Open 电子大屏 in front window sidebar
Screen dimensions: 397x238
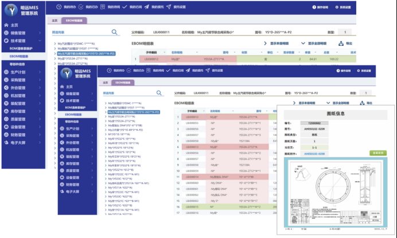point(71,192)
